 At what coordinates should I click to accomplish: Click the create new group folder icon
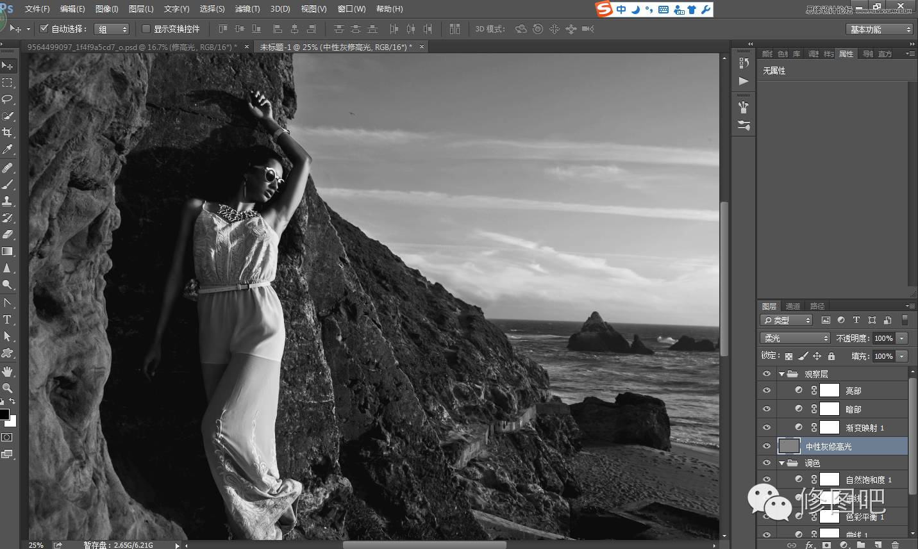pos(861,545)
